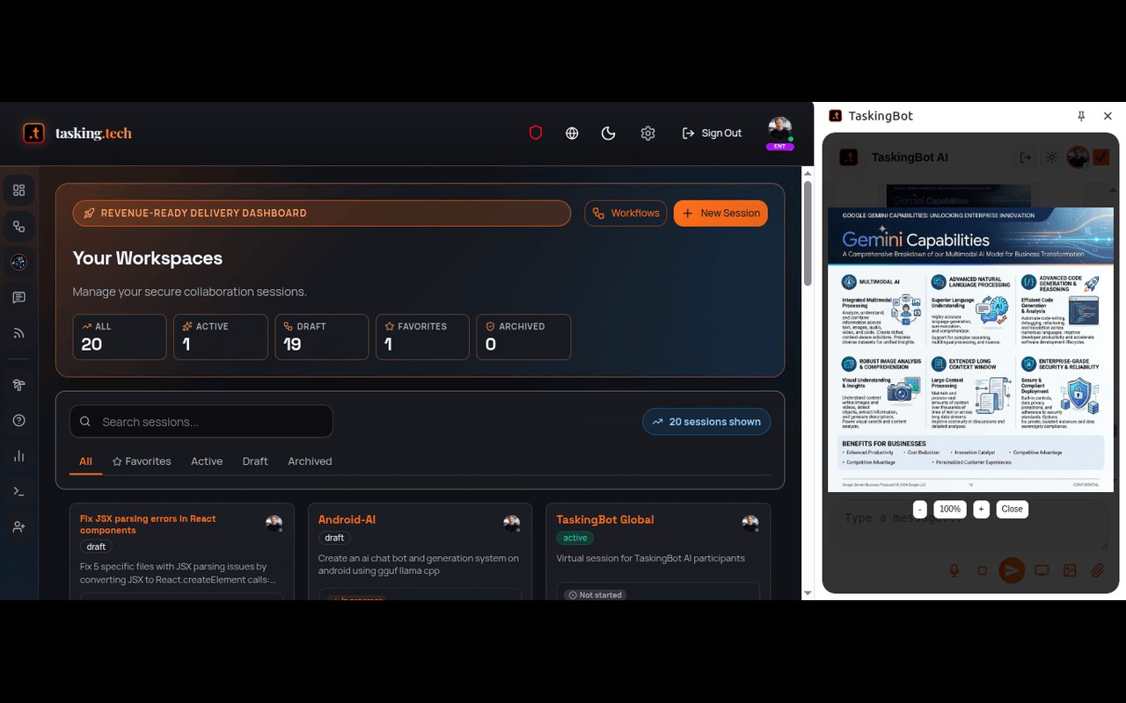This screenshot has width=1126, height=703.
Task: Click the Revenue-Ready Delivery Dashboard banner
Action: click(x=321, y=213)
